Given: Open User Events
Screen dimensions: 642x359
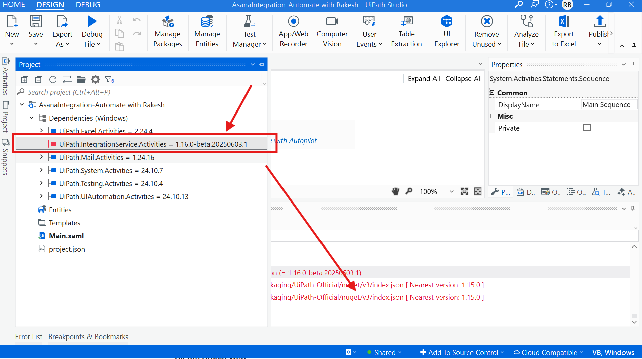Looking at the screenshot, I should pyautogui.click(x=369, y=31).
